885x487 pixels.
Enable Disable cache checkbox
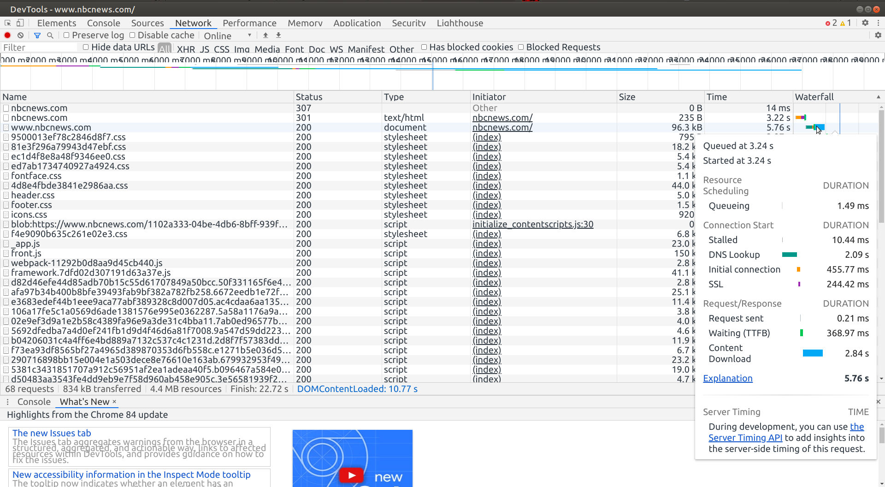pyautogui.click(x=132, y=35)
